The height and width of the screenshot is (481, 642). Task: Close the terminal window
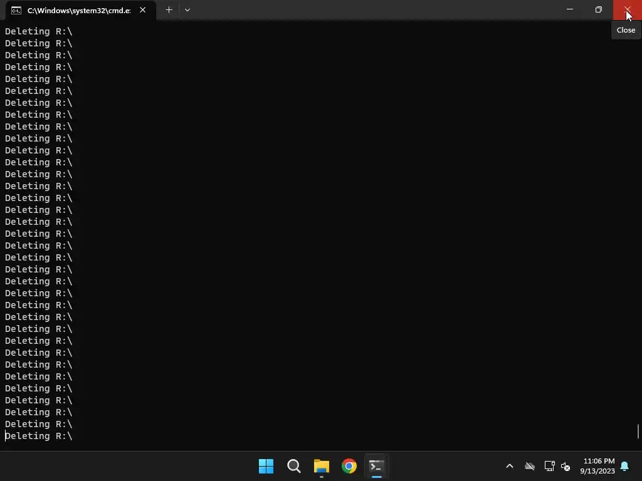(x=627, y=9)
